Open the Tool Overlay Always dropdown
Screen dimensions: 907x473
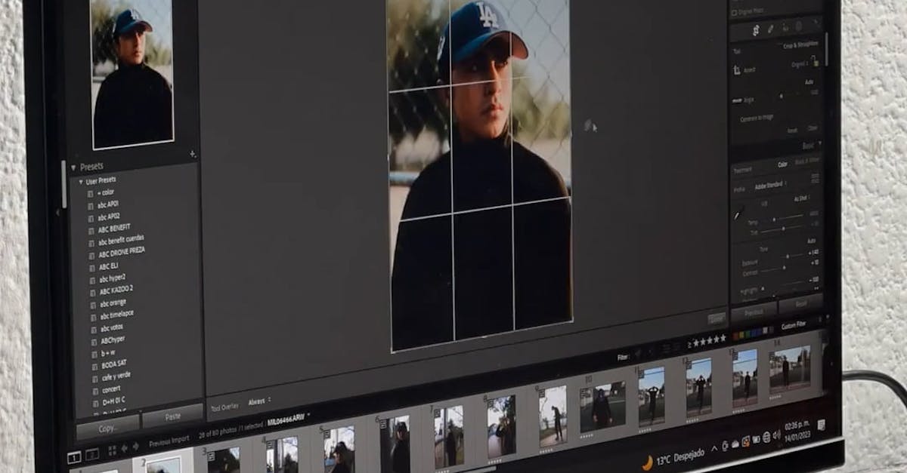(260, 401)
